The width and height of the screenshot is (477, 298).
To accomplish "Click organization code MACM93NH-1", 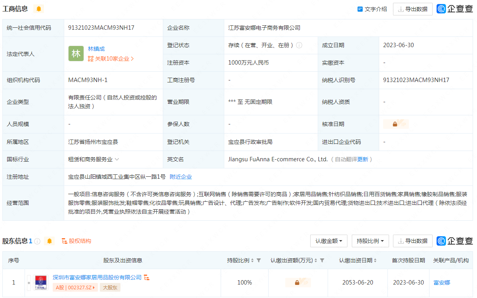I will (88, 80).
